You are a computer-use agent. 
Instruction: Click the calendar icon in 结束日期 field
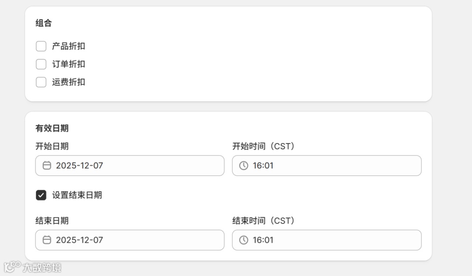coord(47,240)
